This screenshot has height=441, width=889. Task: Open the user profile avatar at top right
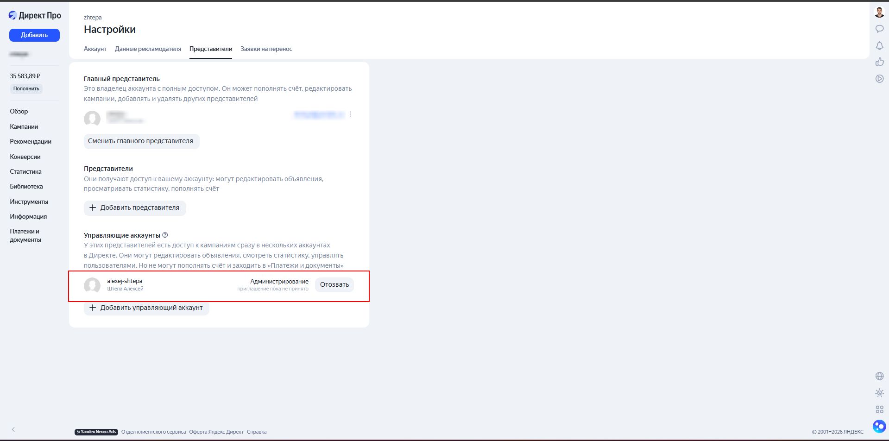[x=879, y=12]
